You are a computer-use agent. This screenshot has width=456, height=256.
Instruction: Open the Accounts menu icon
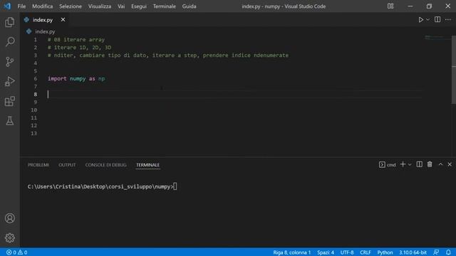pos(9,218)
